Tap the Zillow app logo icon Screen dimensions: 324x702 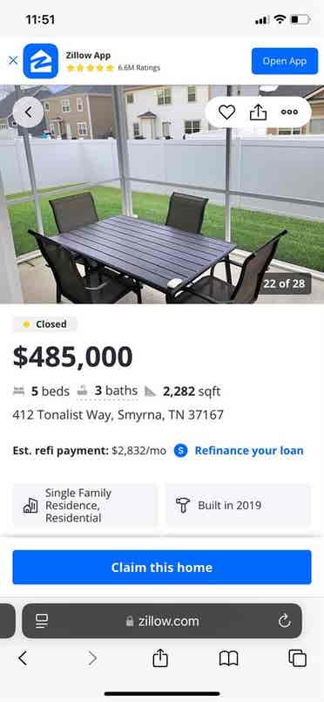point(41,61)
